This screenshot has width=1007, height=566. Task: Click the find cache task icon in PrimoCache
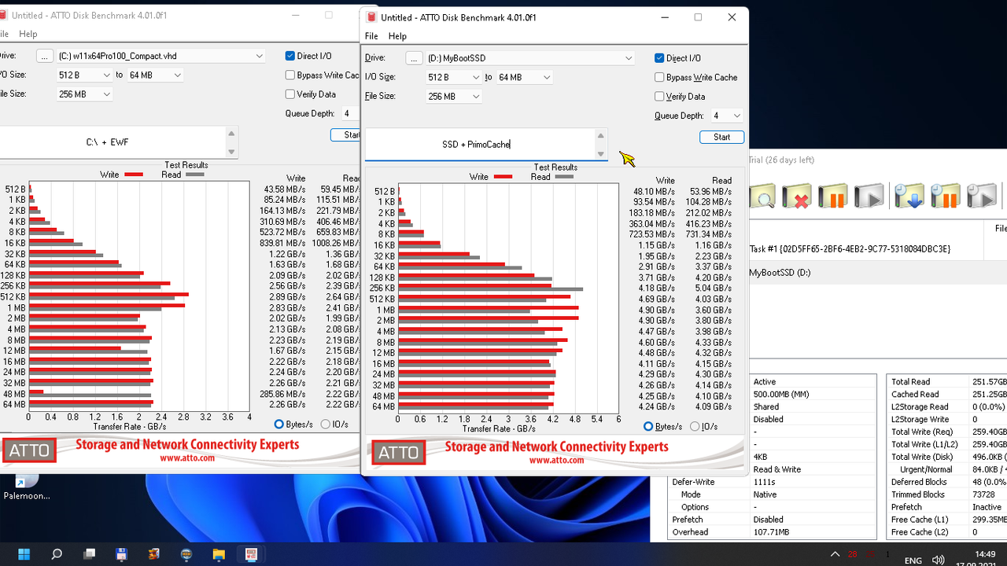pos(762,195)
